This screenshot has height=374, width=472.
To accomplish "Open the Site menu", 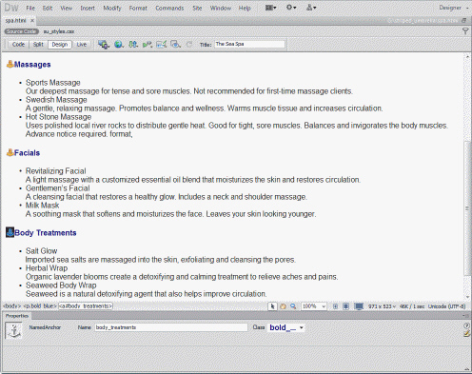I will 197,8.
